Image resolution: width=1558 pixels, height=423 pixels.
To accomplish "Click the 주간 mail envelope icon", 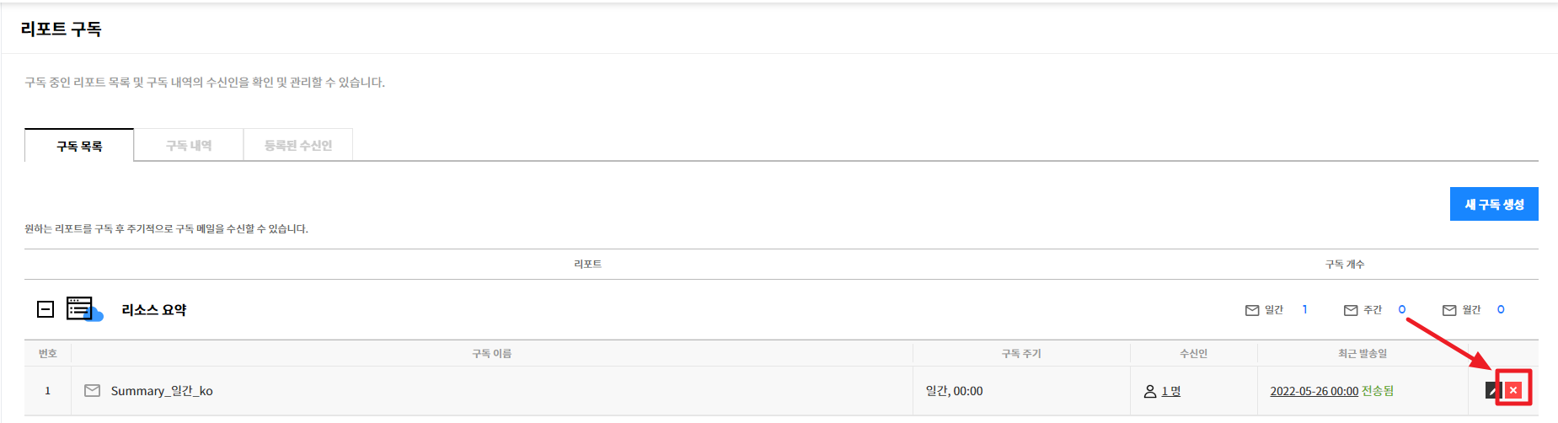I will pos(1351,310).
